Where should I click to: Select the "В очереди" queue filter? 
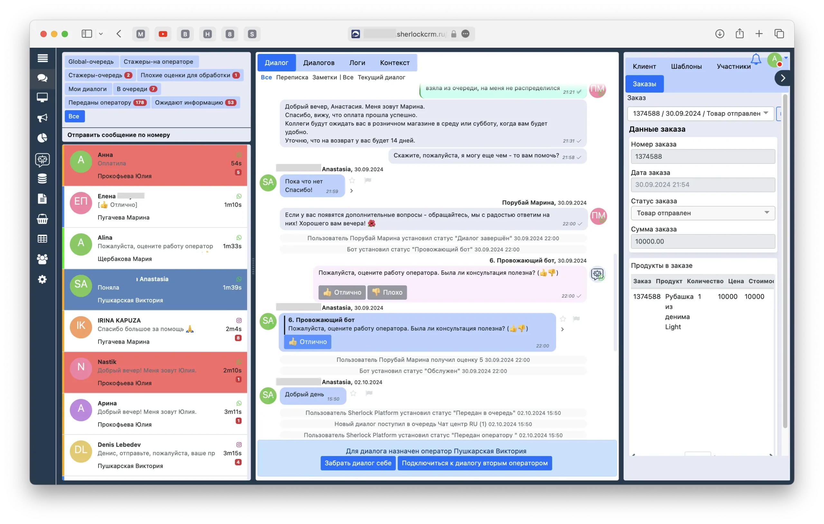pyautogui.click(x=136, y=89)
